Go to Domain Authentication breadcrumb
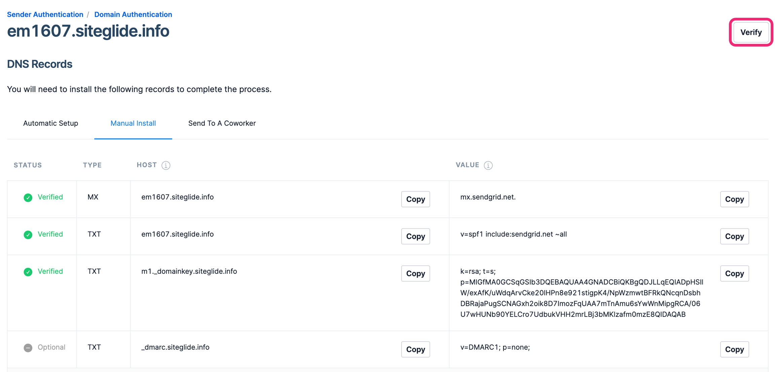This screenshot has height=372, width=775. click(x=133, y=14)
